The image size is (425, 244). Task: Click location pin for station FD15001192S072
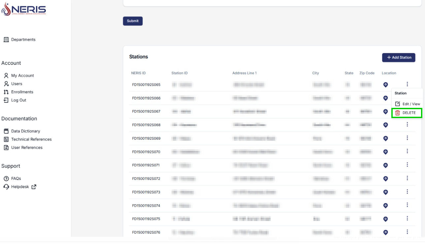pyautogui.click(x=385, y=179)
